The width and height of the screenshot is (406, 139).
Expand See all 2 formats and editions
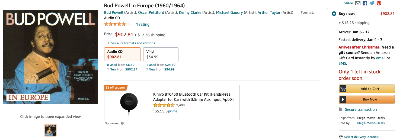tap(132, 43)
